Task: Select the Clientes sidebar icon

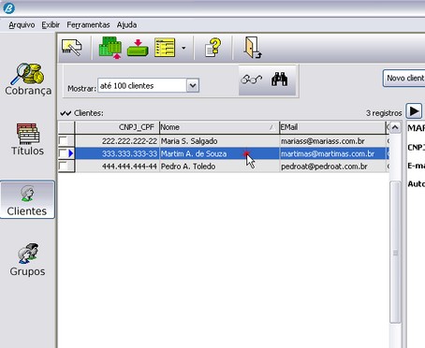Action: point(27,199)
